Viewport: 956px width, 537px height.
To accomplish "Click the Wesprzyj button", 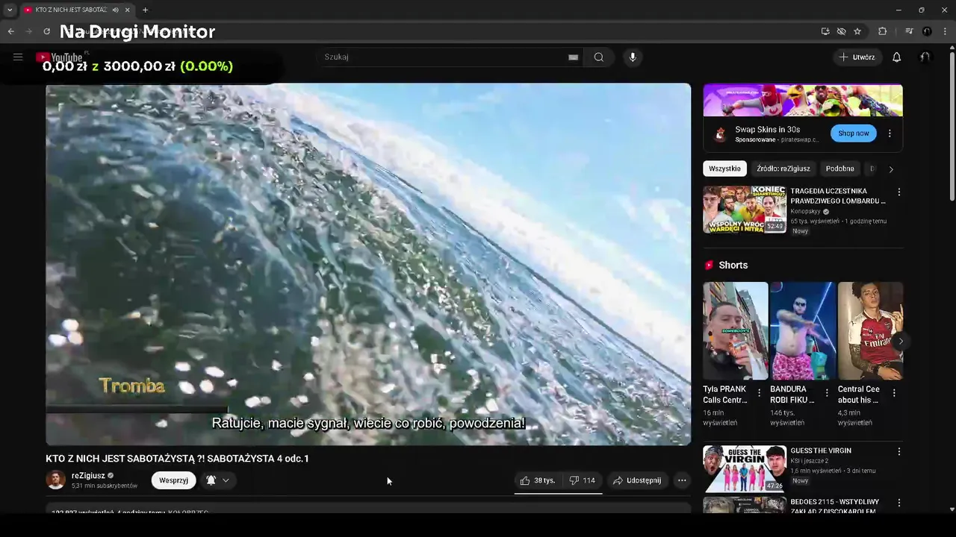I will coord(173,480).
